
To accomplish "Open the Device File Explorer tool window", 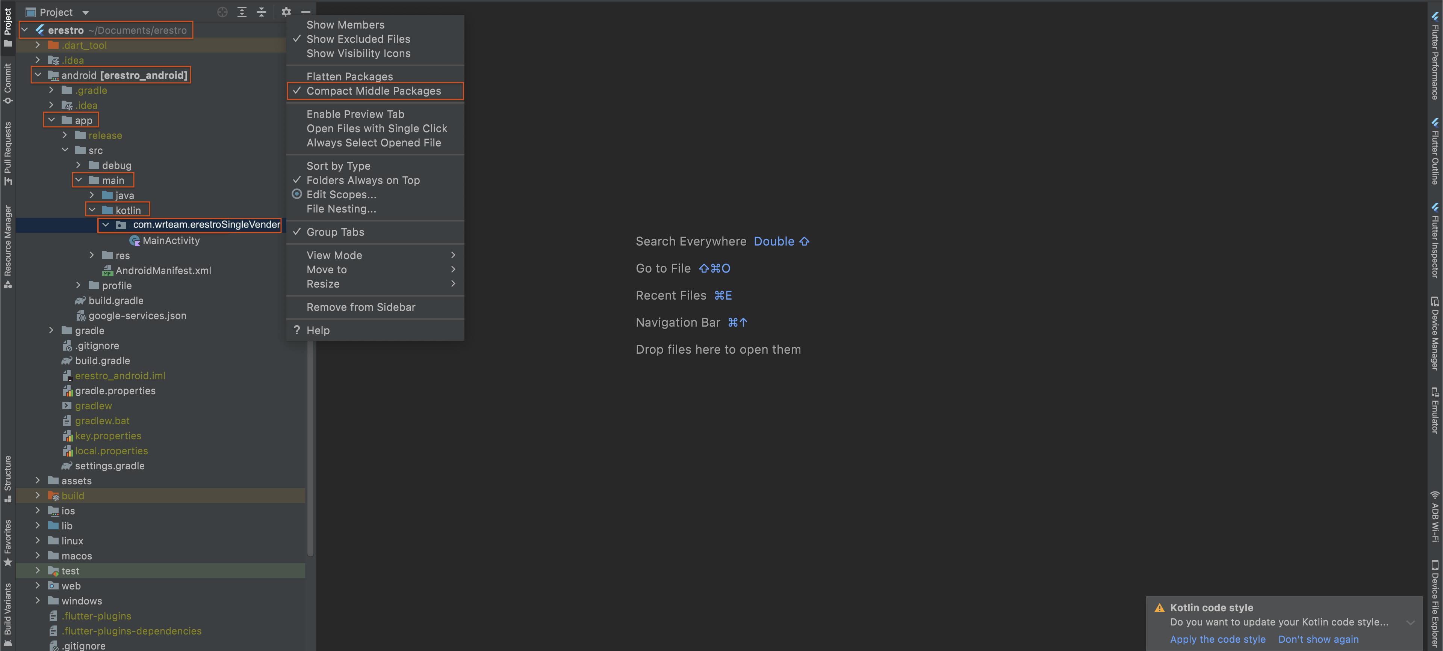I will click(1435, 604).
